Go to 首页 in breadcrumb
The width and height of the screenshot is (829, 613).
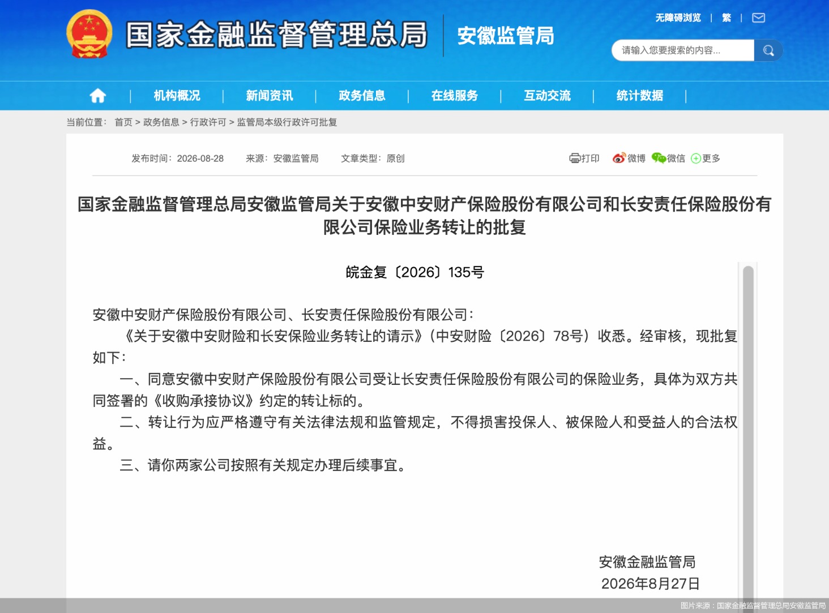[x=123, y=122]
